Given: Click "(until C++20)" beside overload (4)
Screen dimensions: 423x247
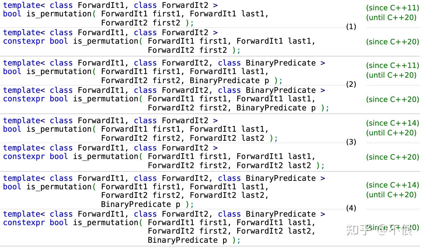Looking at the screenshot, I should [x=391, y=195].
